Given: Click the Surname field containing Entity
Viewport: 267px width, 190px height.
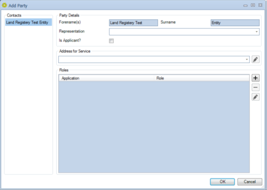Looking at the screenshot, I should (235, 23).
